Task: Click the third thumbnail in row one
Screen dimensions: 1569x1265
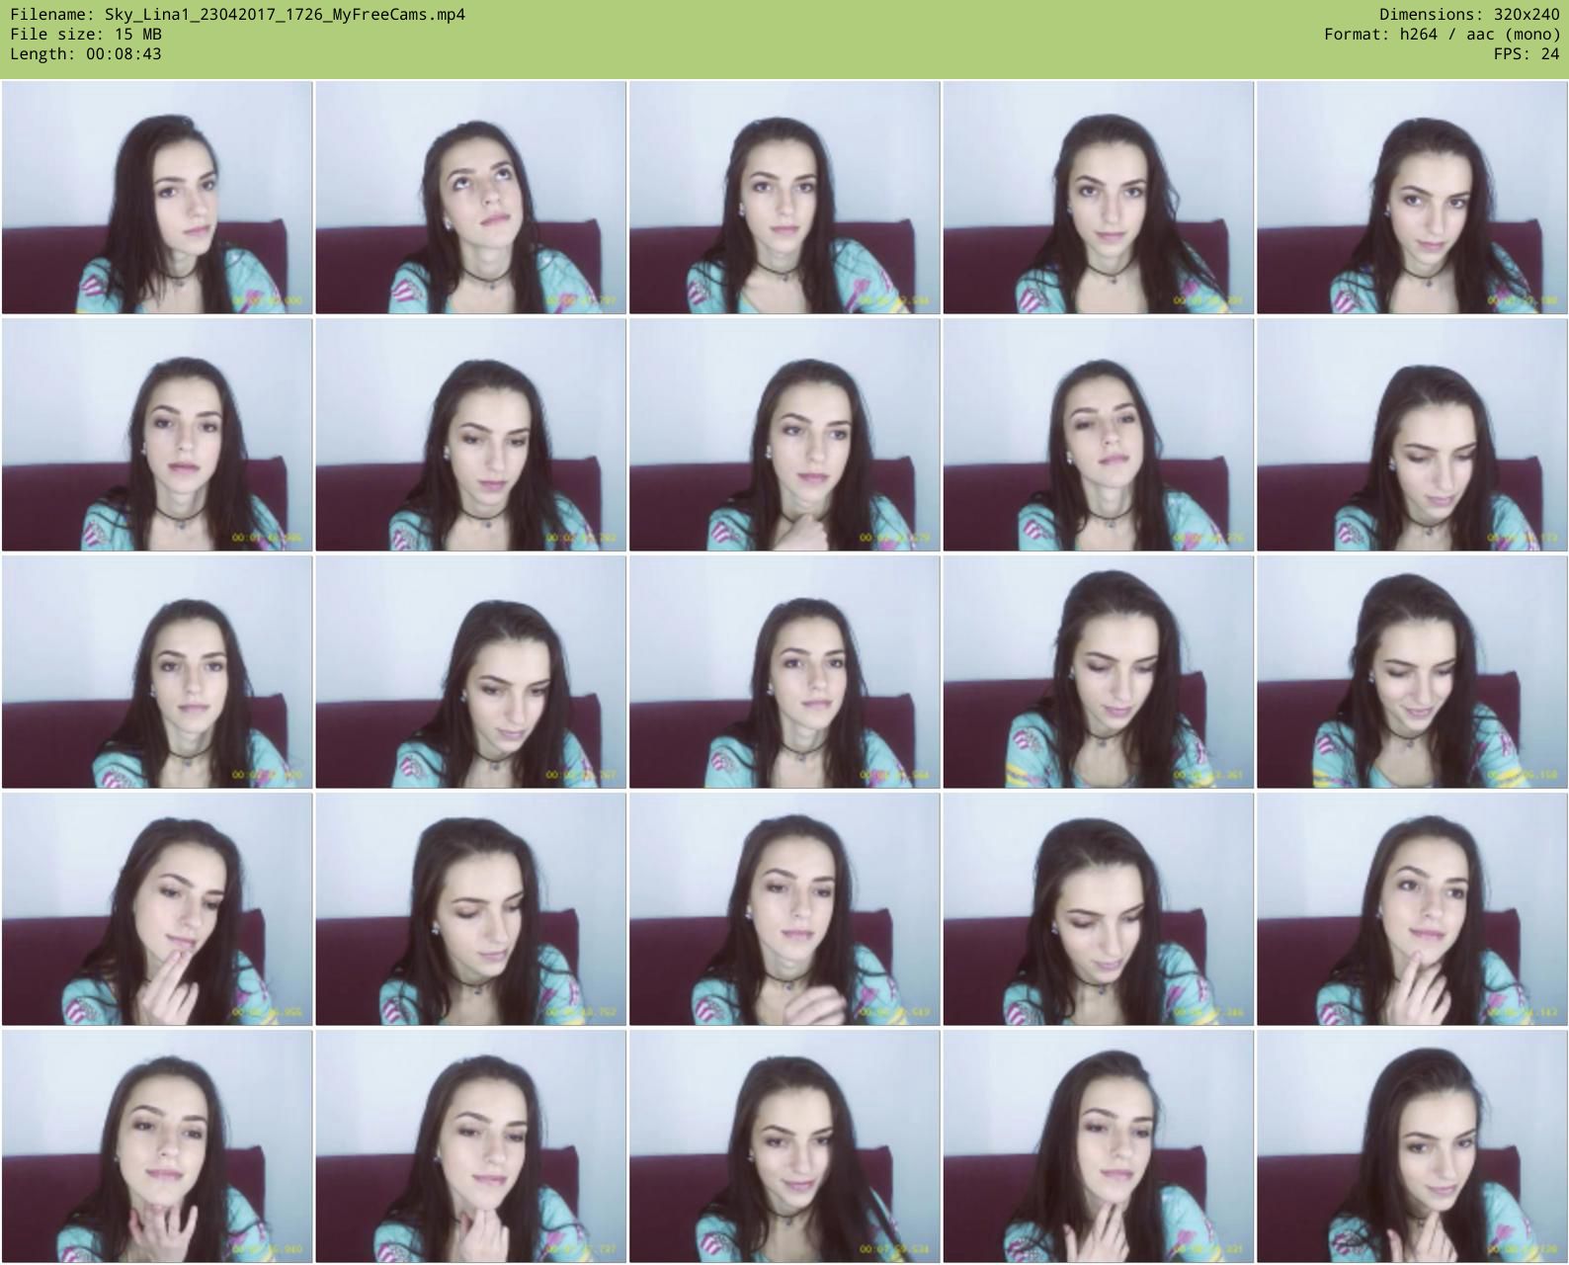Action: pos(784,198)
